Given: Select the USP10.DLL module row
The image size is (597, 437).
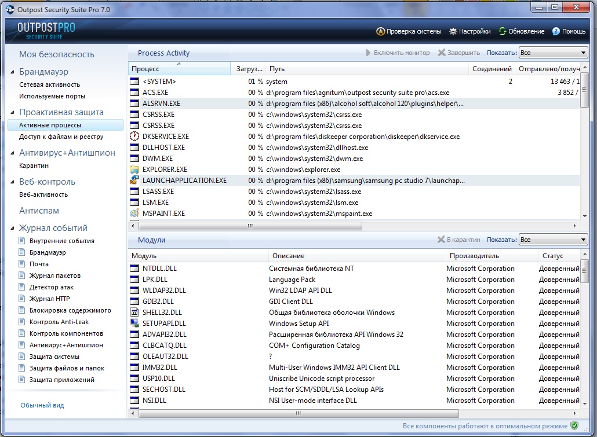Looking at the screenshot, I should (x=354, y=379).
